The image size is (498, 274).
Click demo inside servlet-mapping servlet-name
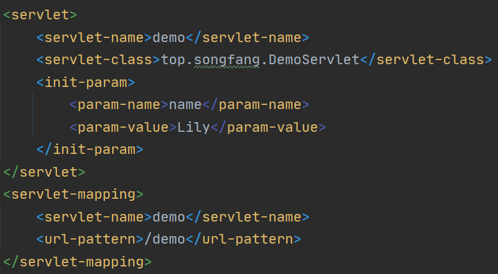point(169,217)
